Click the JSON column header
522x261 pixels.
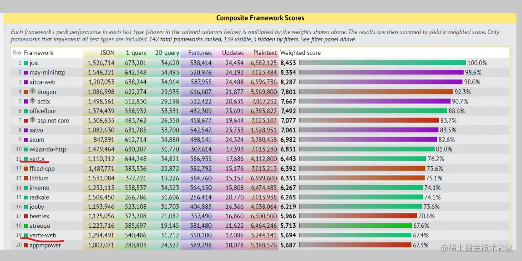coord(107,53)
